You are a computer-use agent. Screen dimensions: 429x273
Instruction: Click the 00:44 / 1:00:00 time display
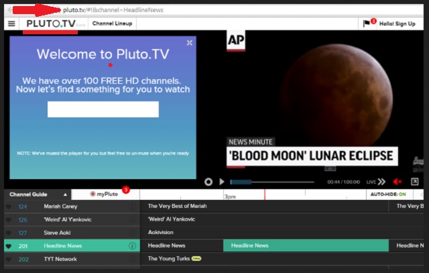coord(343,182)
